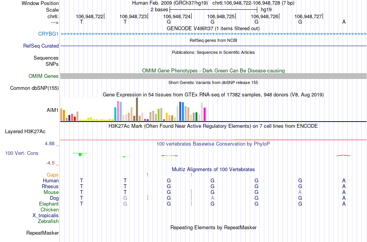Click the Gaps row label

[x=53, y=175]
